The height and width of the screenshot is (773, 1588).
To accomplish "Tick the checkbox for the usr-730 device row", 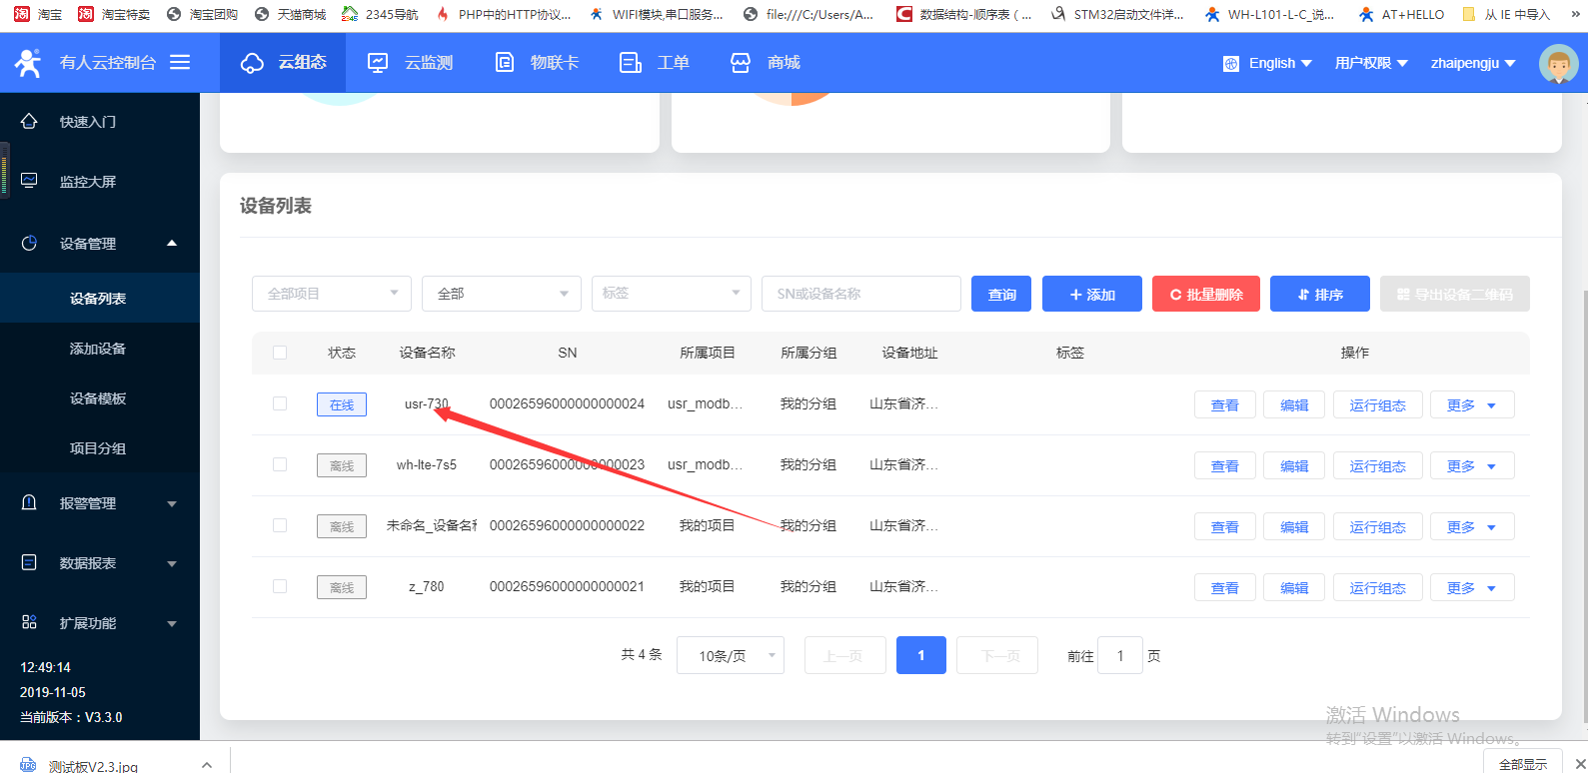I will coord(280,403).
